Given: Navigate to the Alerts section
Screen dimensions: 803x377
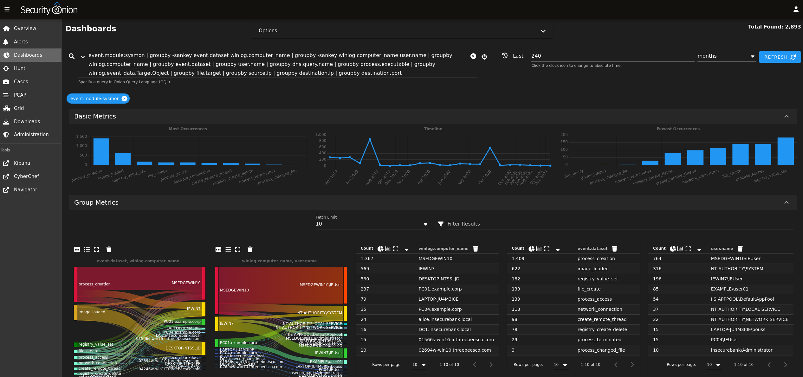Looking at the screenshot, I should pos(21,42).
